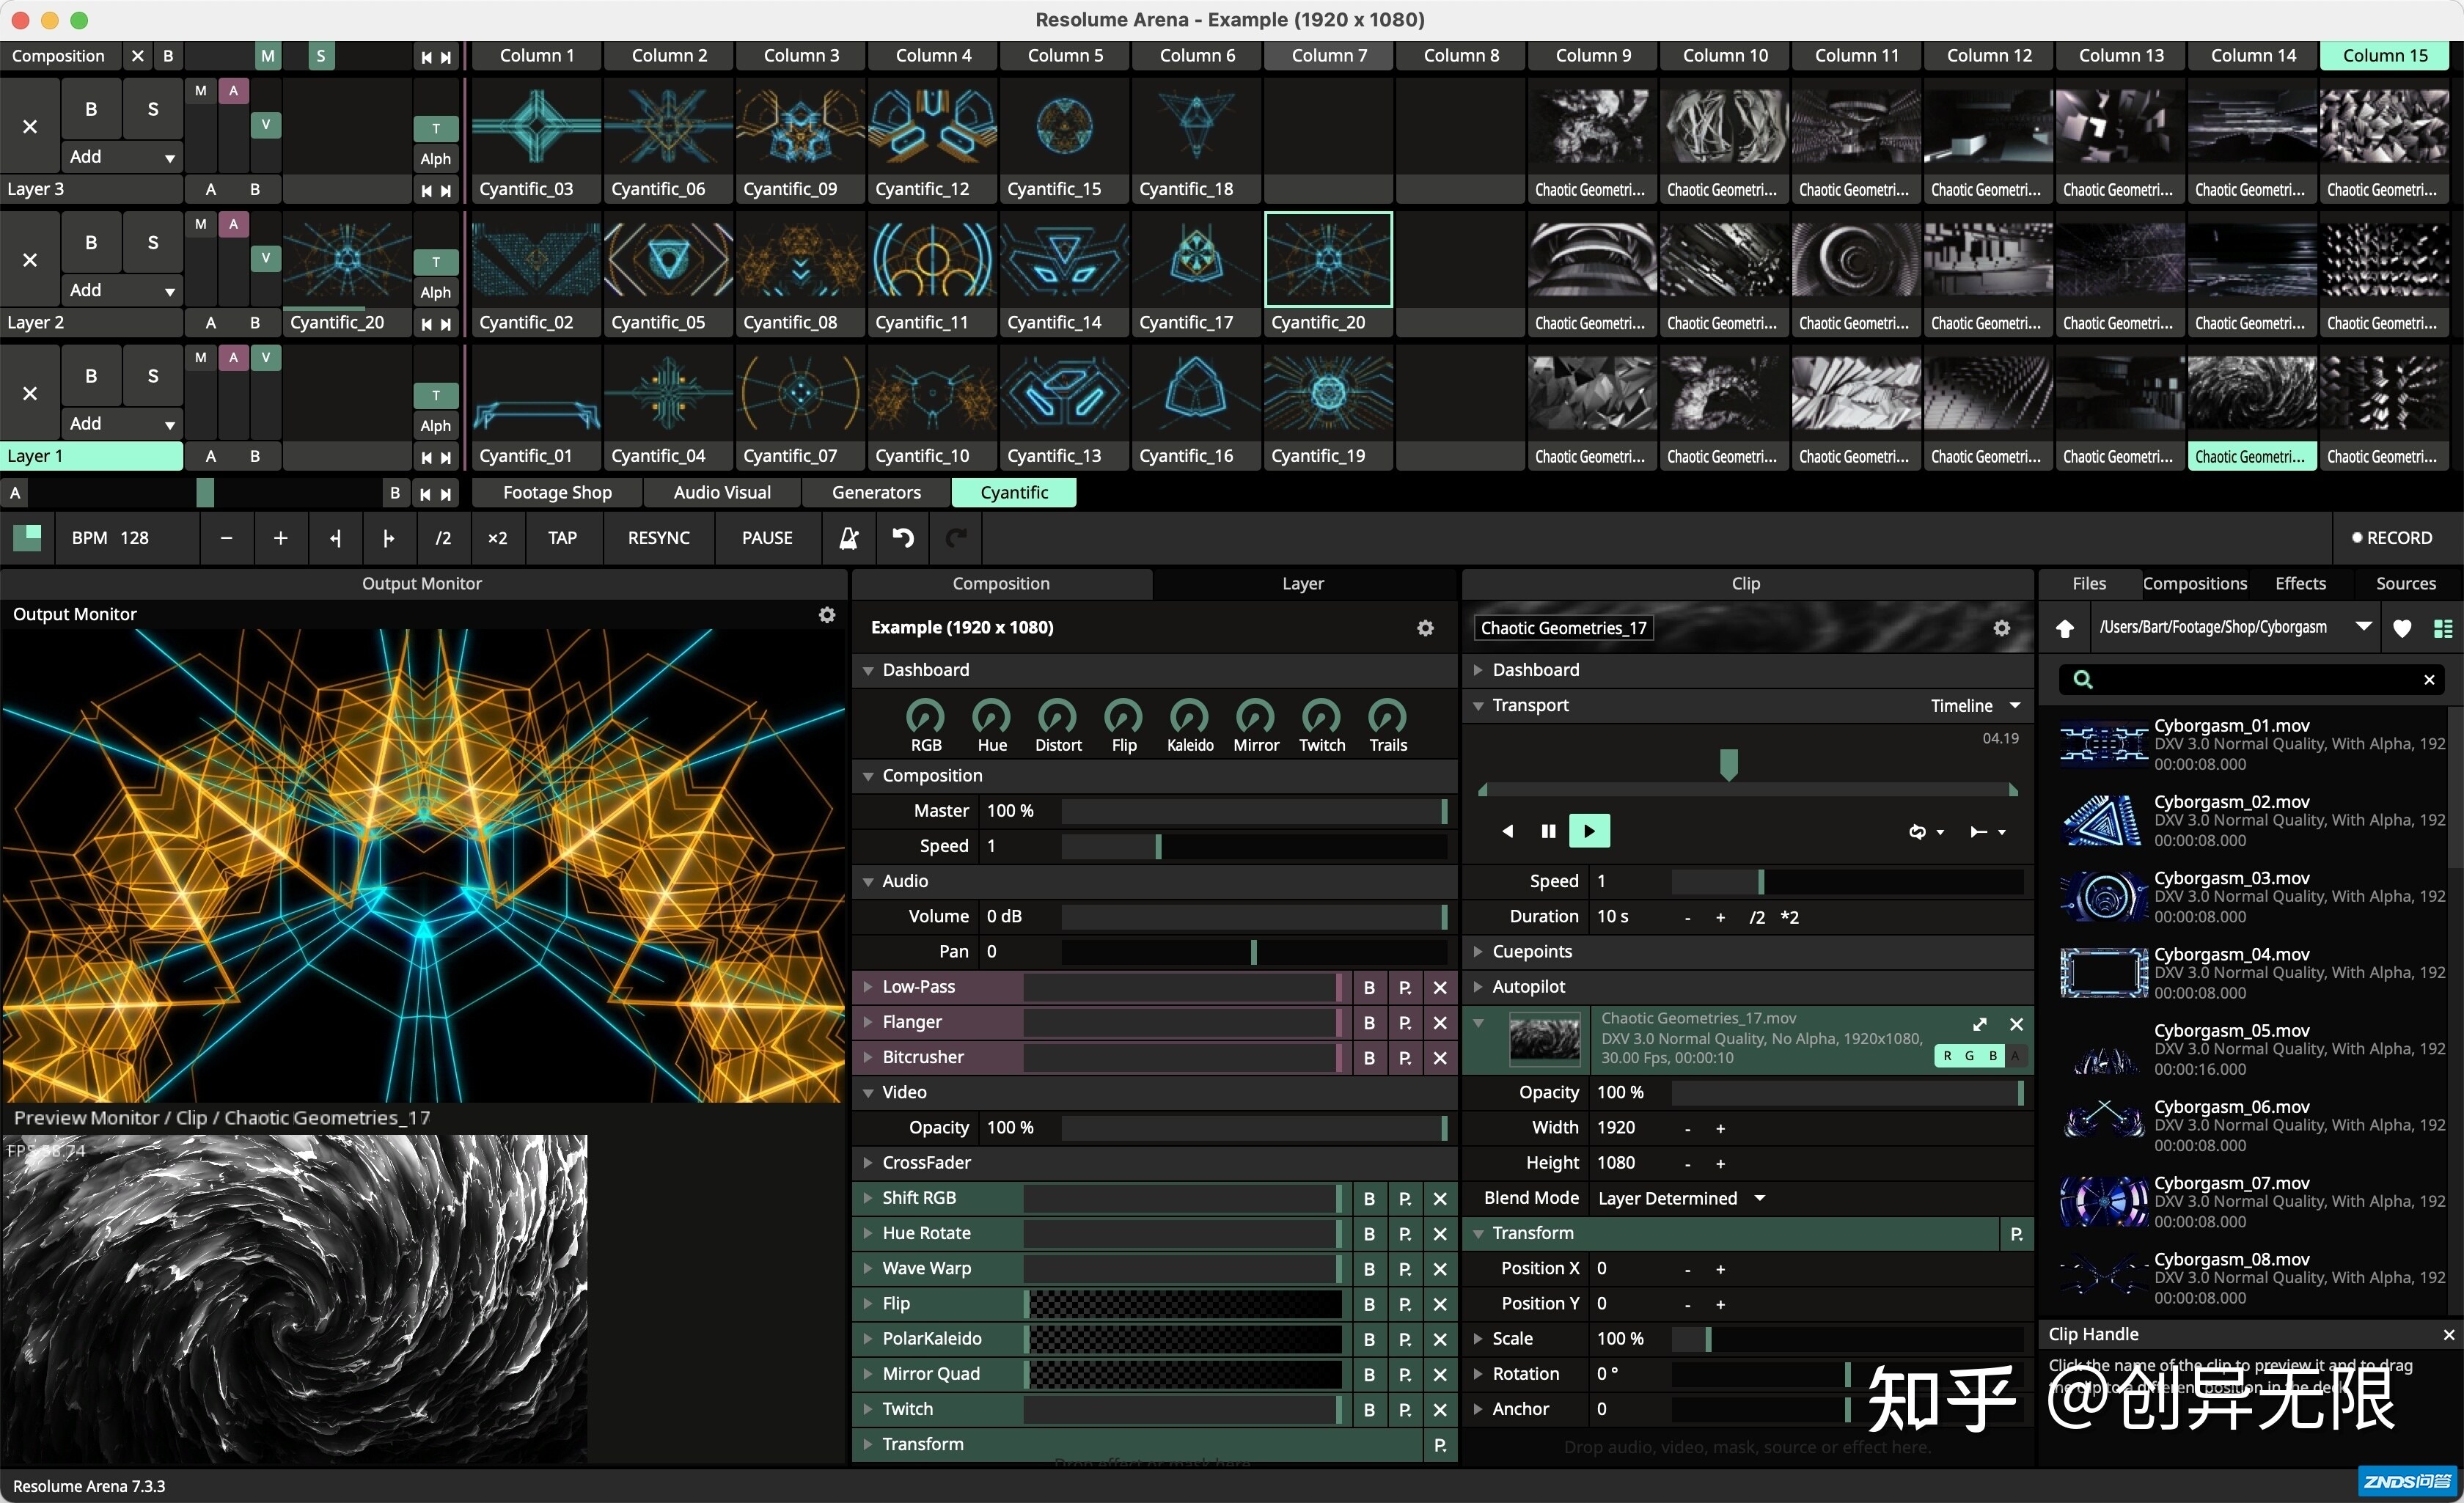Screen dimensions: 2464x1503
Task: Switch to the Effects tab
Action: pyautogui.click(x=2300, y=584)
